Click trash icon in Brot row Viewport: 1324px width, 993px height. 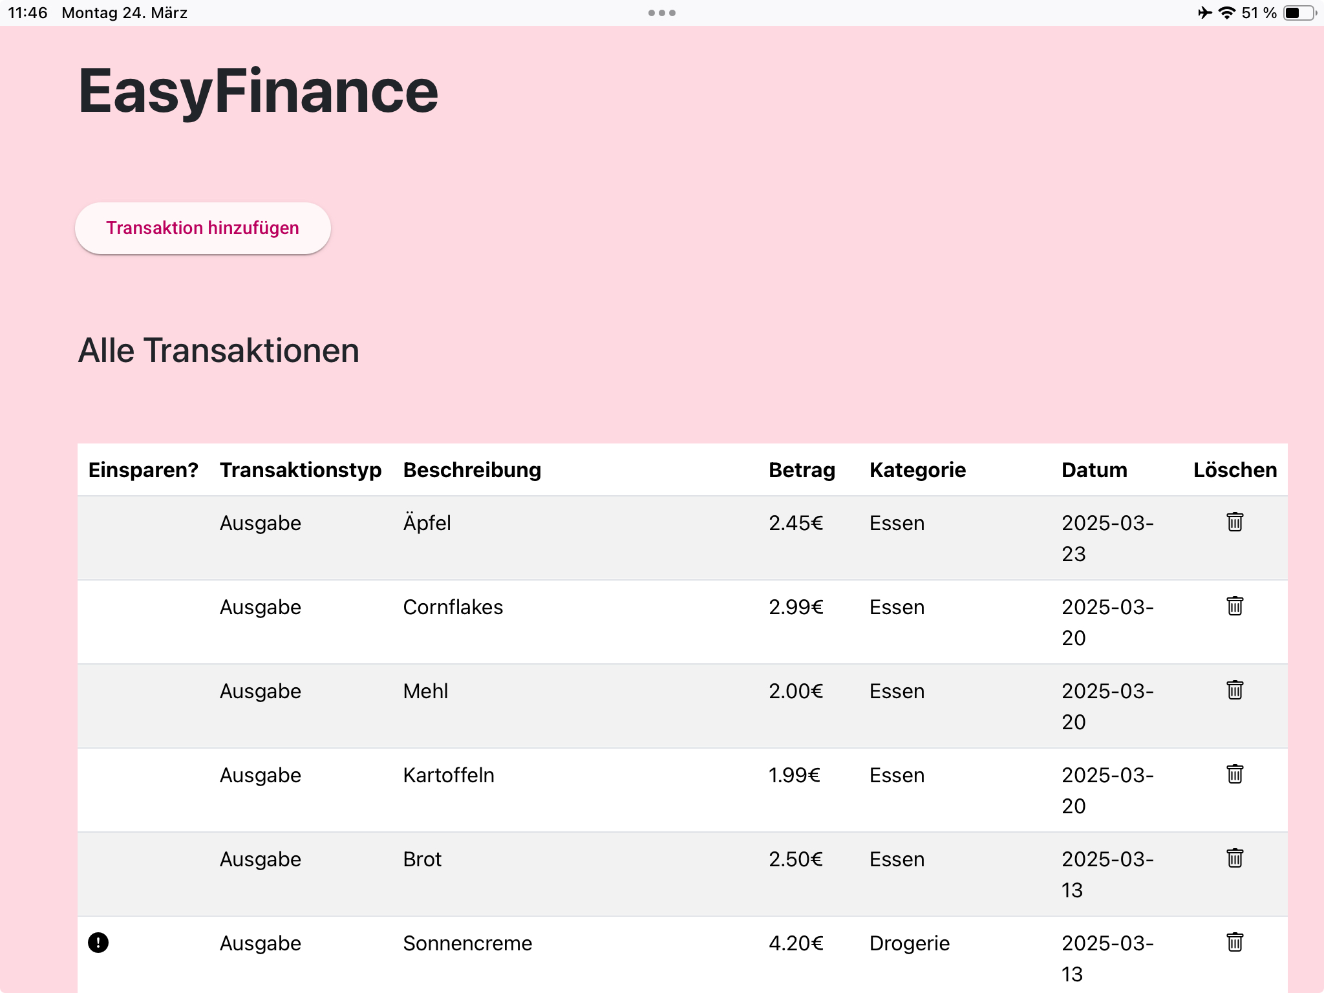click(x=1234, y=858)
